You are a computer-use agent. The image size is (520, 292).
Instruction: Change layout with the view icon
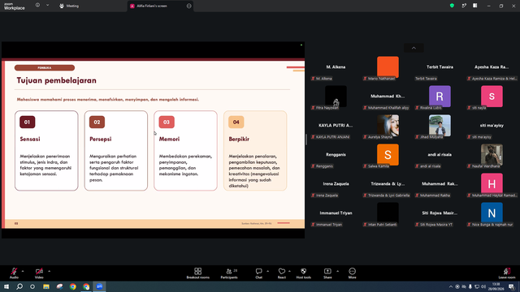point(474,6)
